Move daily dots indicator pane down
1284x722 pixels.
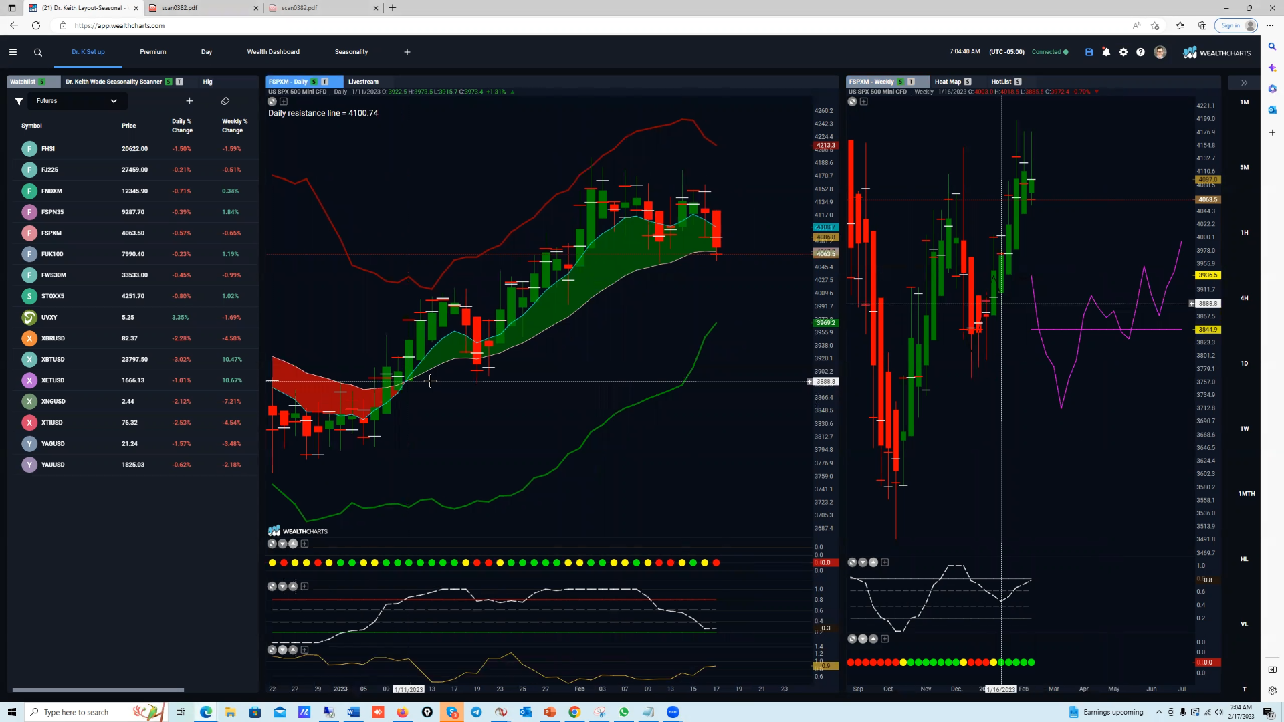point(282,544)
